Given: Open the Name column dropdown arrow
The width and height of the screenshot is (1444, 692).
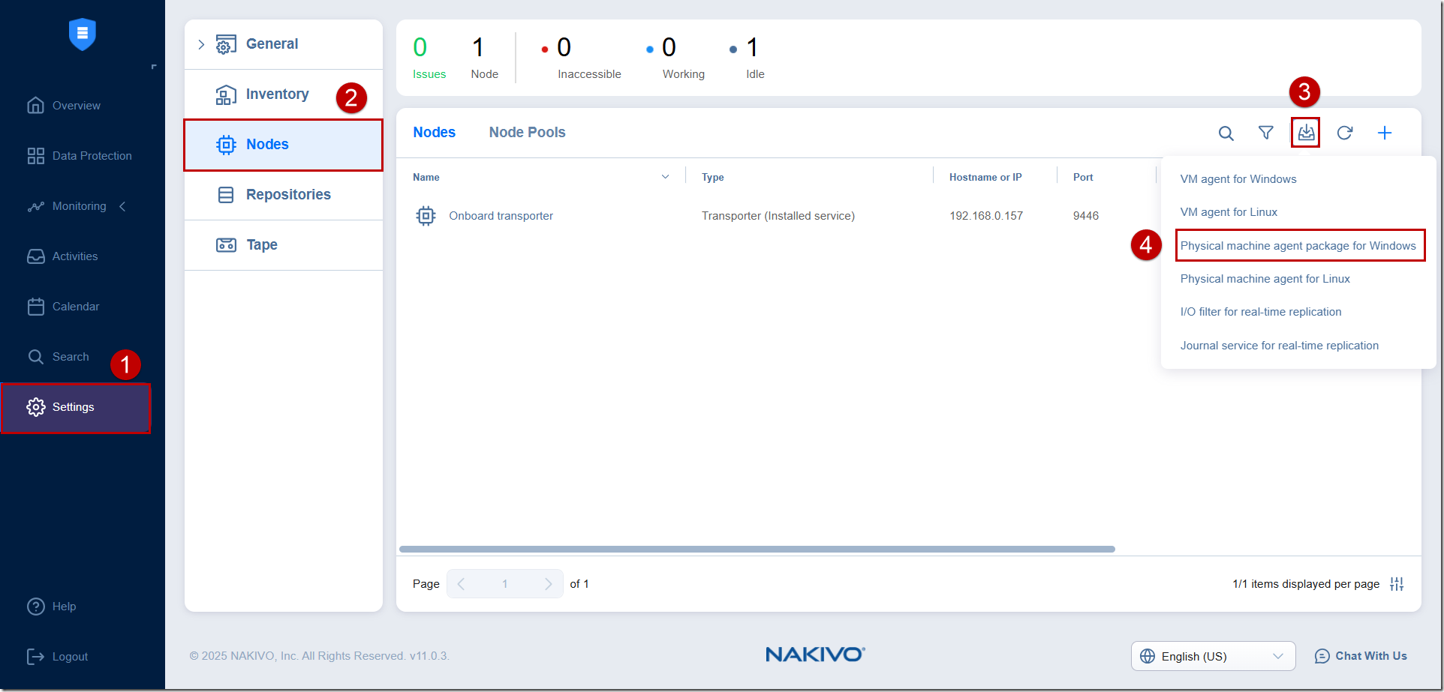Looking at the screenshot, I should point(665,177).
